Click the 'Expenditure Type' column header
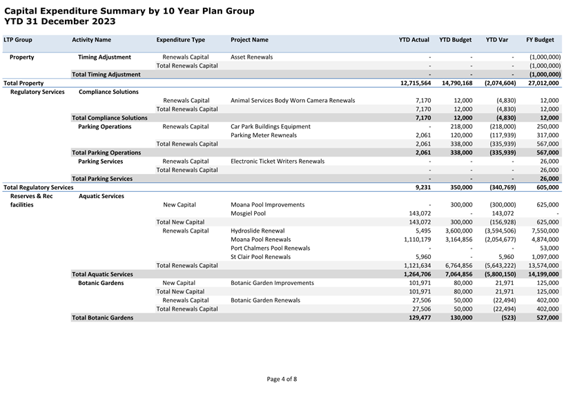The width and height of the screenshot is (564, 399). coord(181,40)
